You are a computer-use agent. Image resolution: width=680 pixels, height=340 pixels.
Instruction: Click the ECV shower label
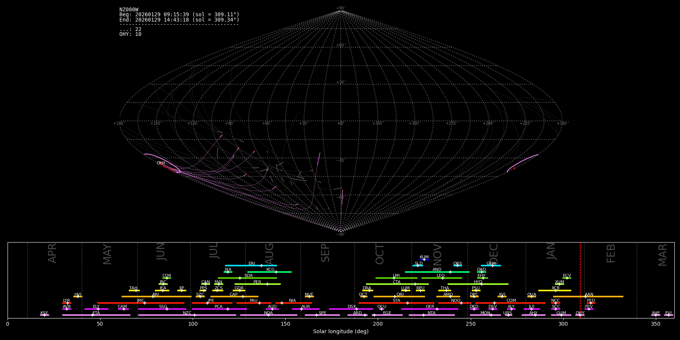pyautogui.click(x=567, y=276)
